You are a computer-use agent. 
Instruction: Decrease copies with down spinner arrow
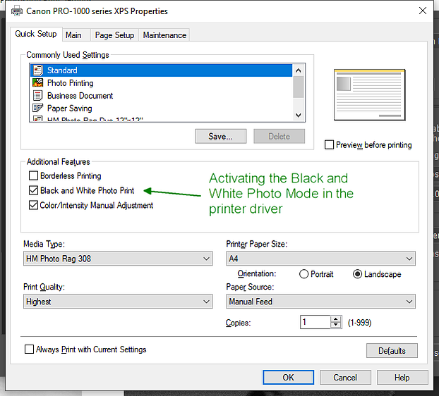pos(335,325)
